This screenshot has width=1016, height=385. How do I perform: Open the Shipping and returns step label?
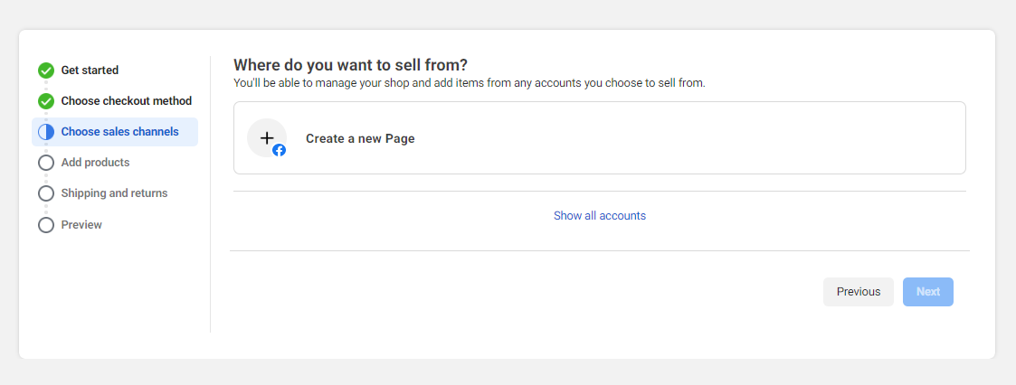114,193
